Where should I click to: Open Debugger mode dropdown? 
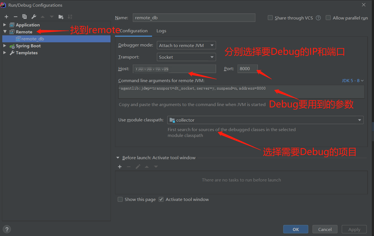click(186, 45)
